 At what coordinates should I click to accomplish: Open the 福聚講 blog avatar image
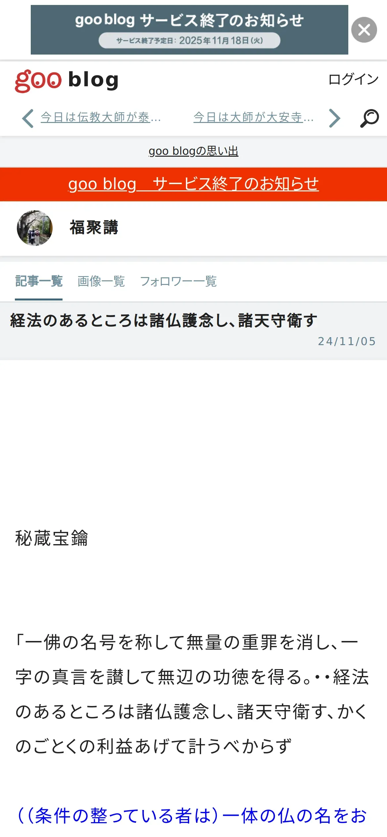click(x=35, y=228)
